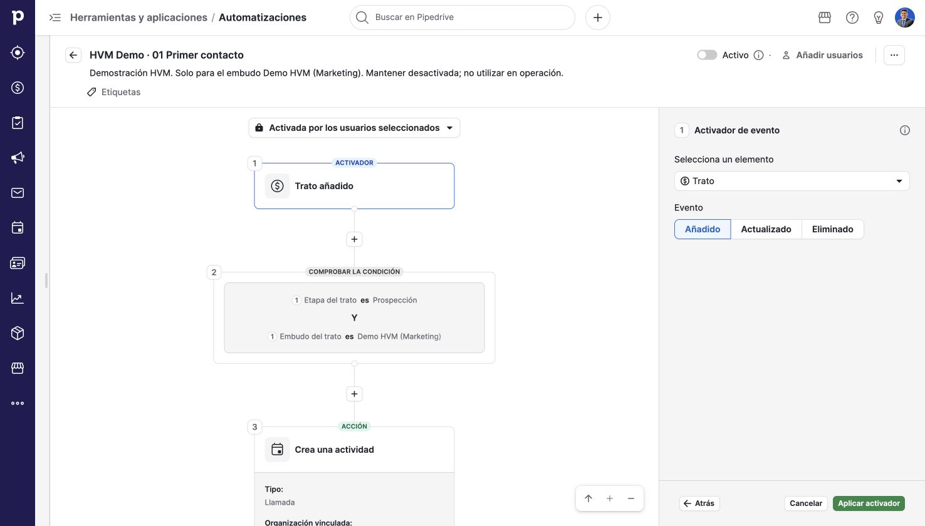Click Aplicar activador button
The width and height of the screenshot is (925, 526).
pos(869,503)
